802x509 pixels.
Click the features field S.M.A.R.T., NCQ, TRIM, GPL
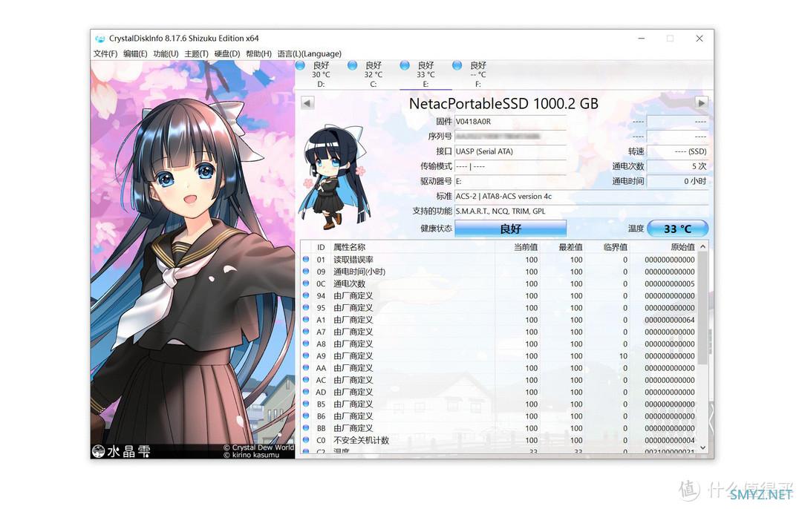coord(581,211)
